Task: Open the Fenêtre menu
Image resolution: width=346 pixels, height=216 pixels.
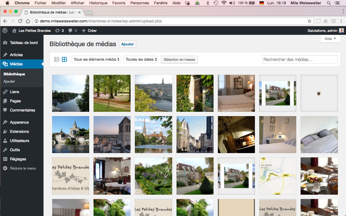Action: [161, 3]
